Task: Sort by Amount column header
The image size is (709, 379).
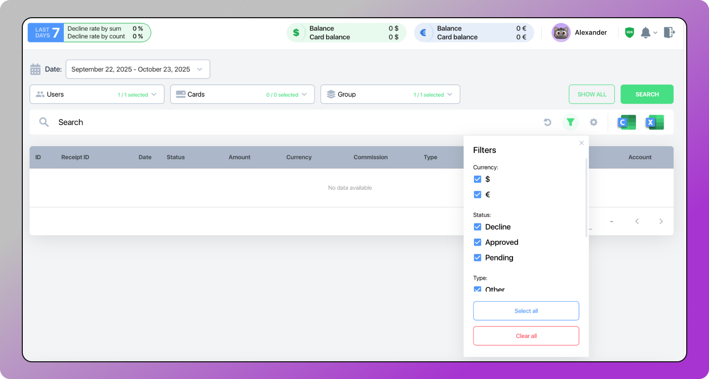Action: point(239,157)
